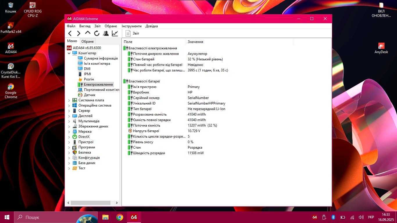Open the user icon in the toolbar

[106, 33]
